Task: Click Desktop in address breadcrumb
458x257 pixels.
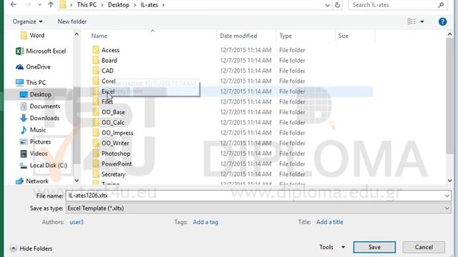Action: [119, 5]
